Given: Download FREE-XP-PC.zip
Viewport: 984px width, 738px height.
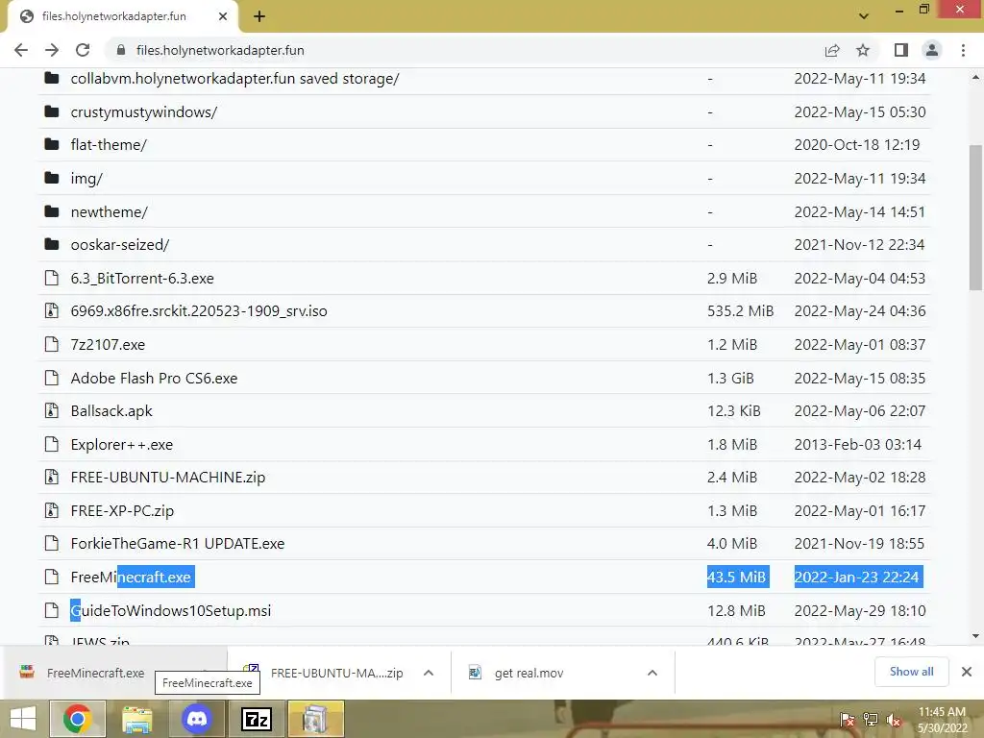Looking at the screenshot, I should [x=122, y=511].
